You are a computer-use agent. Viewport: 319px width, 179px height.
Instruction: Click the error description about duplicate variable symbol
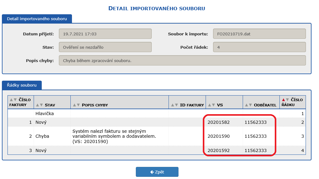point(114,136)
